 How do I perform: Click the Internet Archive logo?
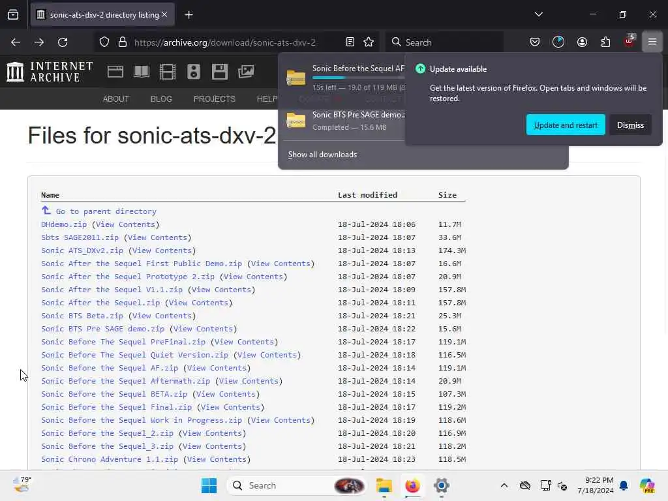pyautogui.click(x=50, y=72)
